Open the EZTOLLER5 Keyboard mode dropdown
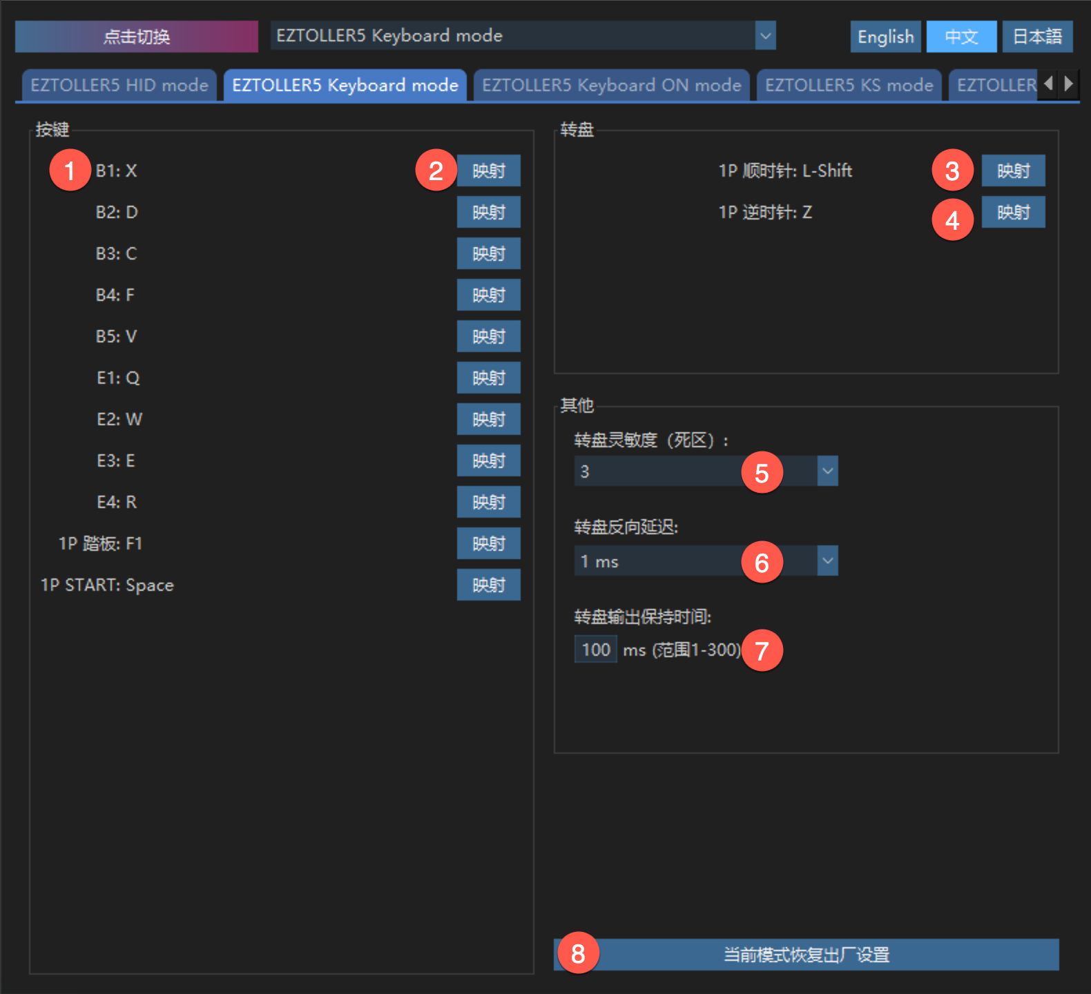The height and width of the screenshot is (994, 1091). [x=523, y=36]
